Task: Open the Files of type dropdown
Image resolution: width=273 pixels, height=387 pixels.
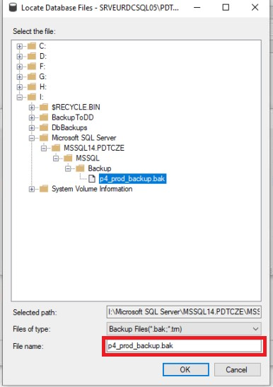Action: (x=184, y=329)
